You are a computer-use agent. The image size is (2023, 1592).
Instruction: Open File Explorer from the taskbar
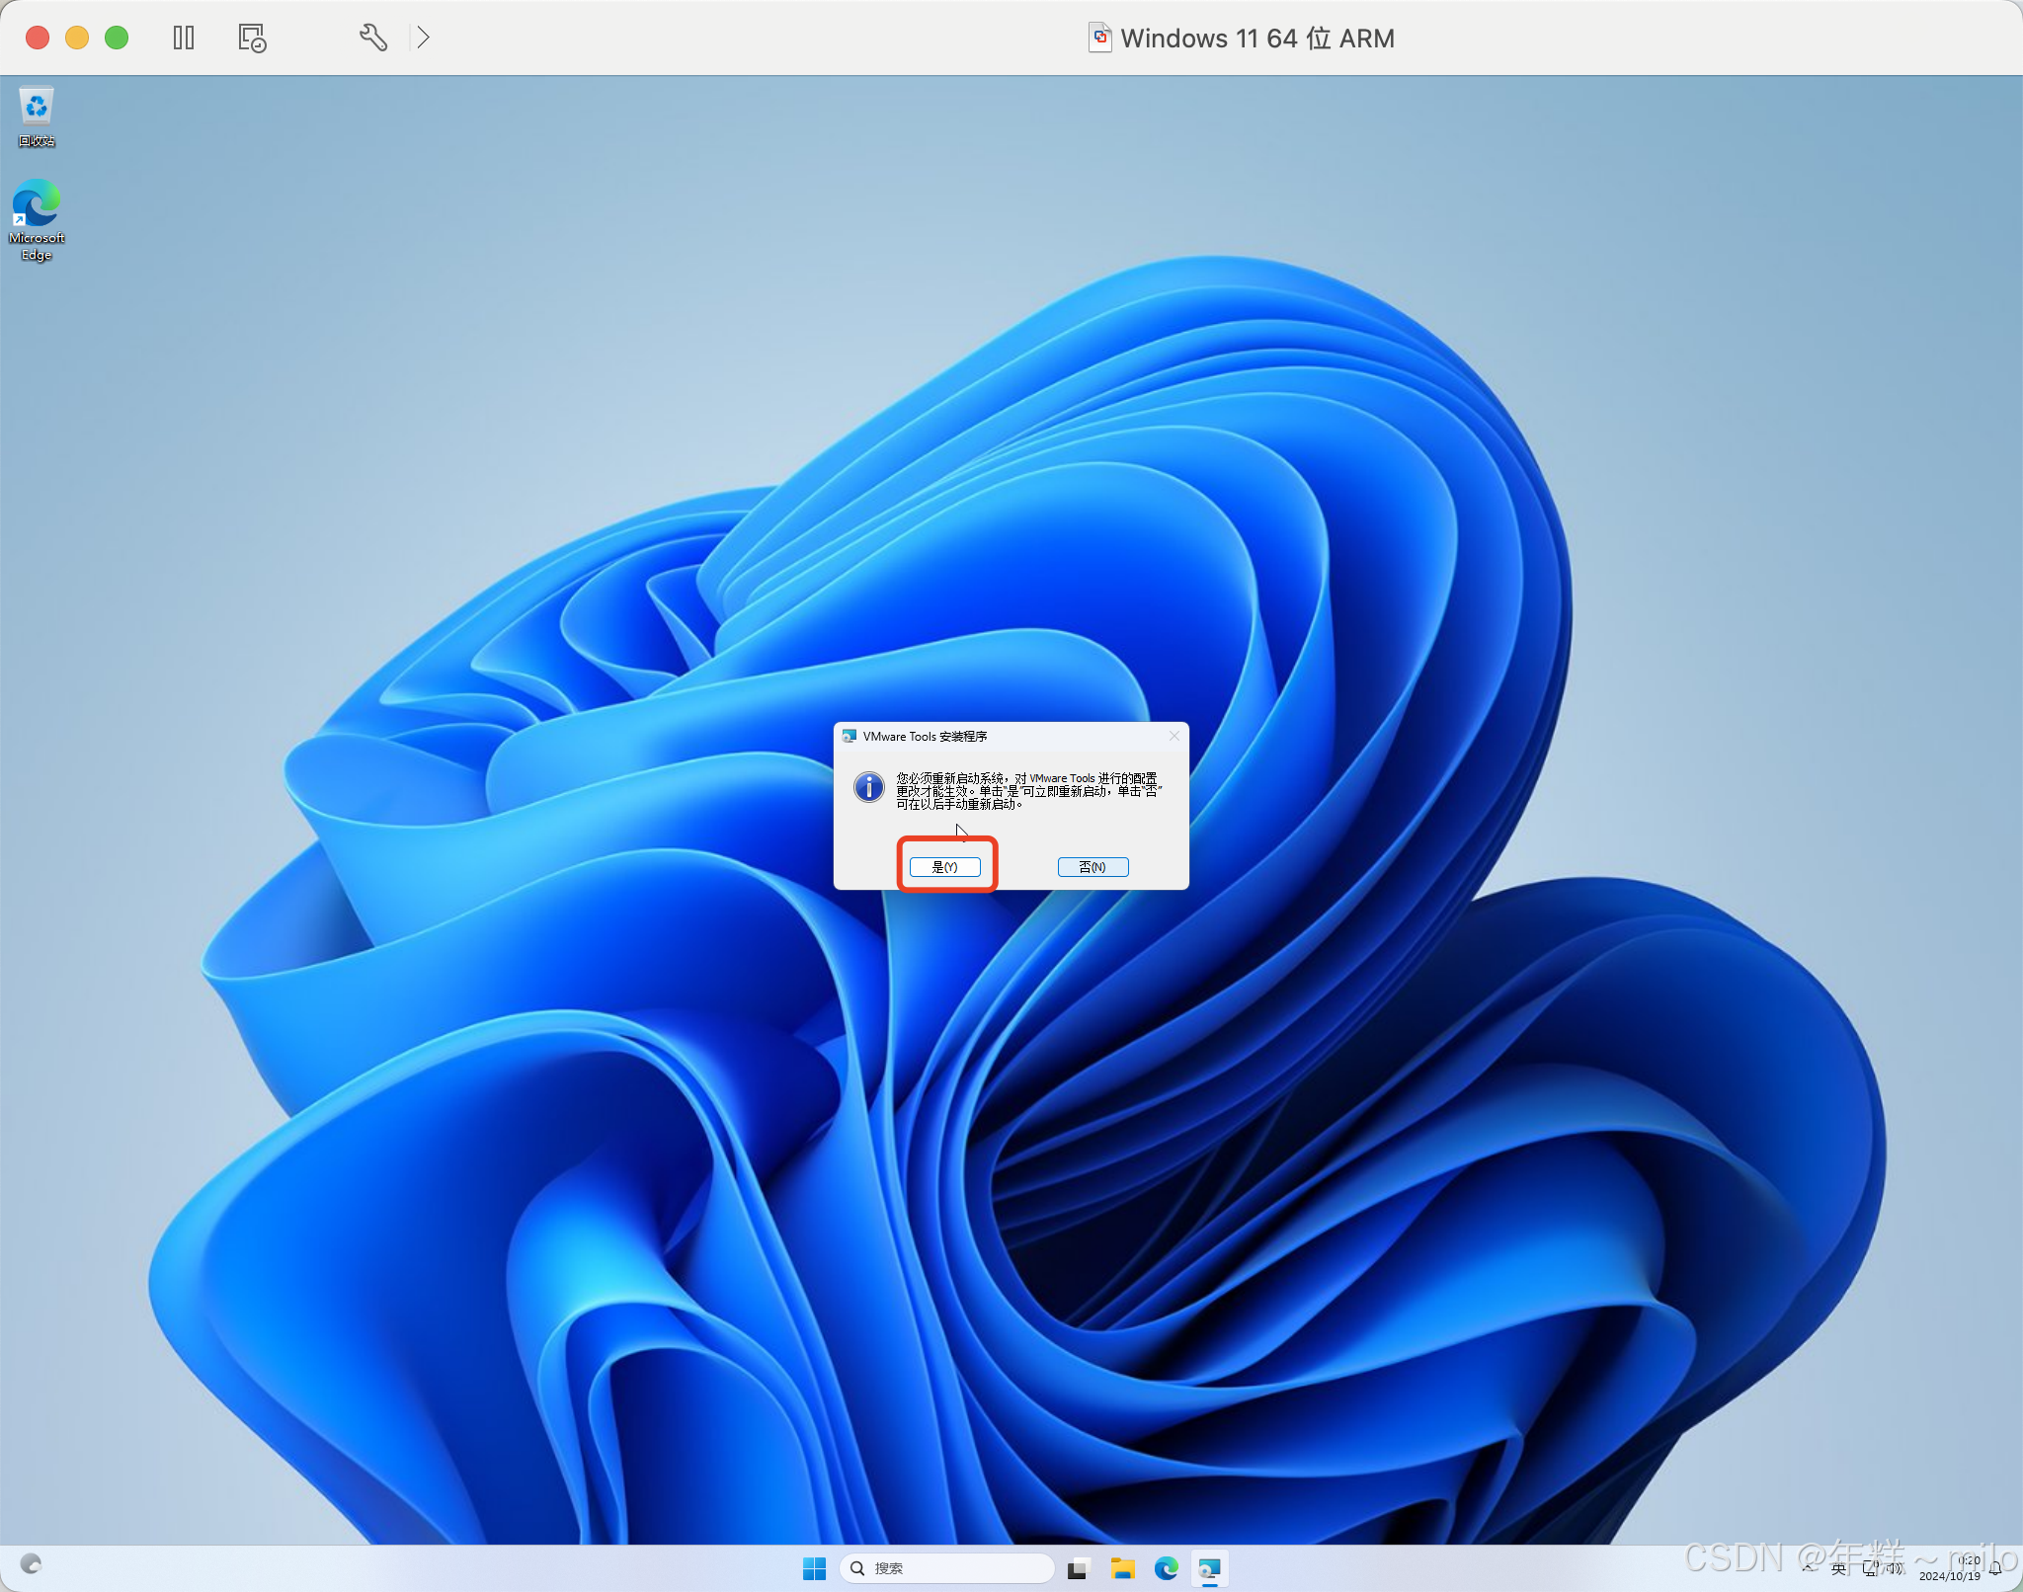tap(1122, 1568)
